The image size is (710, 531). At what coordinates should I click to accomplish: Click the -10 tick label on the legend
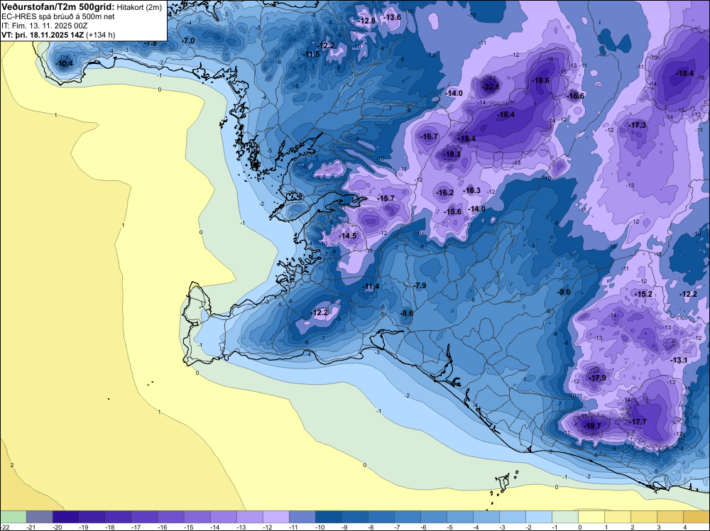[x=320, y=527]
